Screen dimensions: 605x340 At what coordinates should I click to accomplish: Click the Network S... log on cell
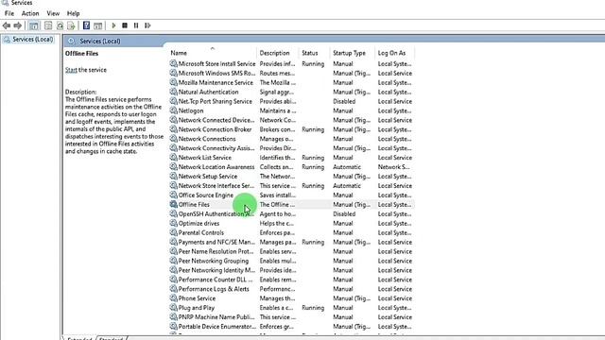pos(393,167)
